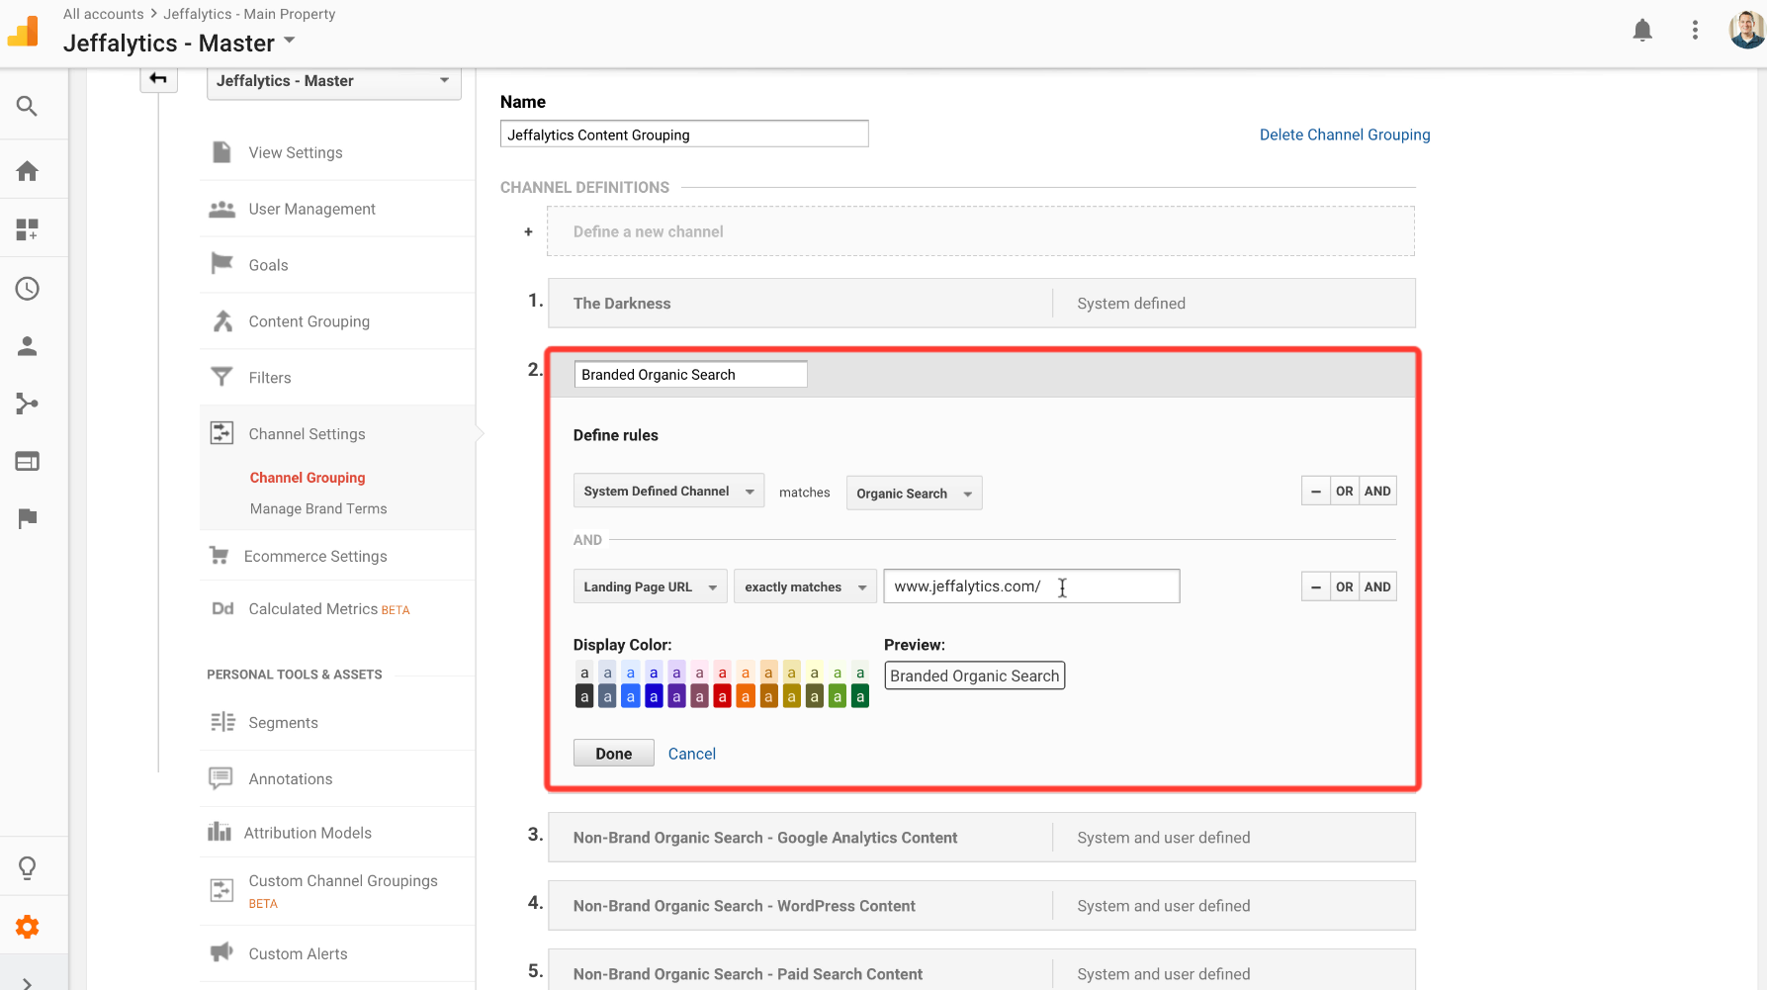Expand Non-Brand Organic Search - Google Analytics Content row
The image size is (1767, 990).
[981, 837]
